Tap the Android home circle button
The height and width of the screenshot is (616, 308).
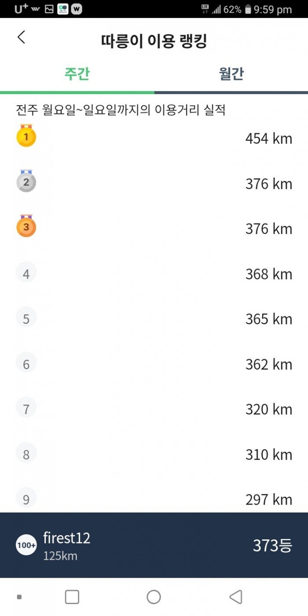coord(154,597)
